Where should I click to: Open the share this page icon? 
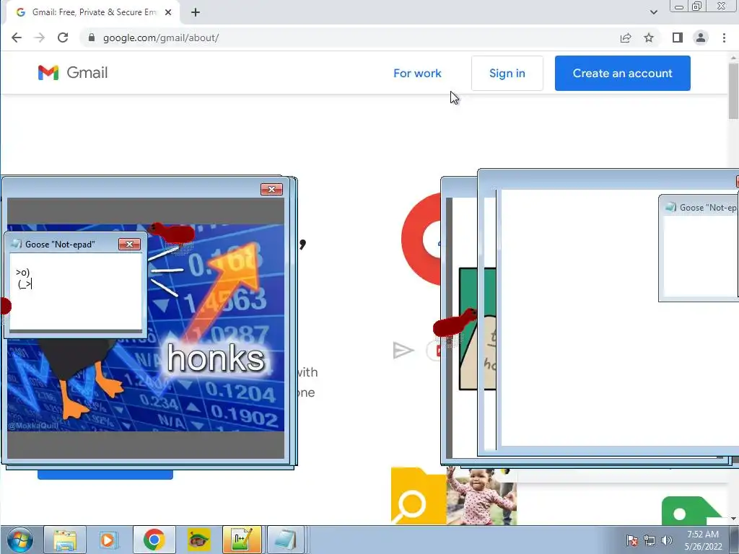[x=626, y=38]
